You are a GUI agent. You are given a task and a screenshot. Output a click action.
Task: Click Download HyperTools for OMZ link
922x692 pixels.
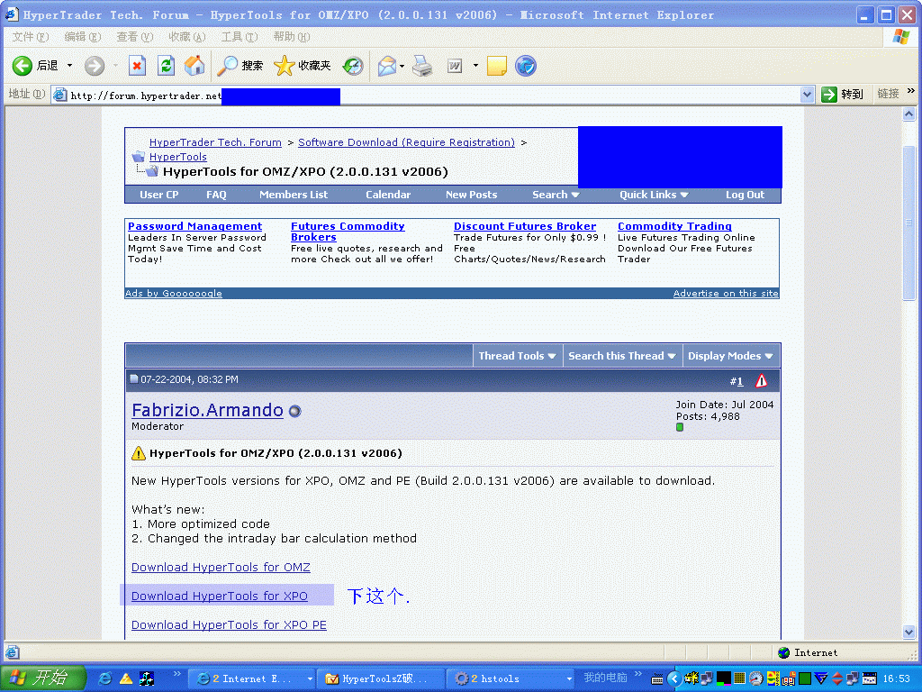coord(221,568)
